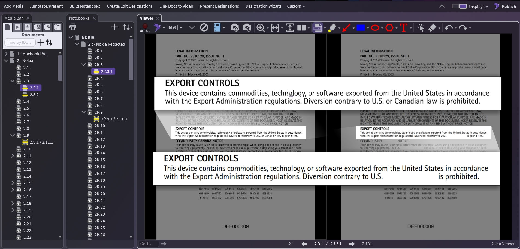Click the zoom magnifier tool

261,28
